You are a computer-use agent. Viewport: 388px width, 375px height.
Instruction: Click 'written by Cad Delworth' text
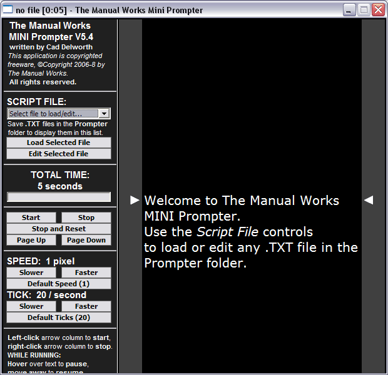coord(51,47)
